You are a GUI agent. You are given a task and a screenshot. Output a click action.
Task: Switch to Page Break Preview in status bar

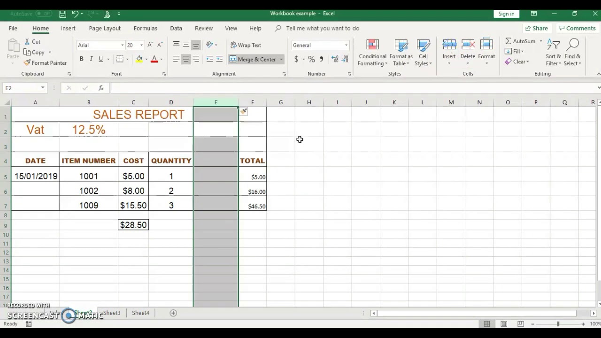pyautogui.click(x=520, y=324)
